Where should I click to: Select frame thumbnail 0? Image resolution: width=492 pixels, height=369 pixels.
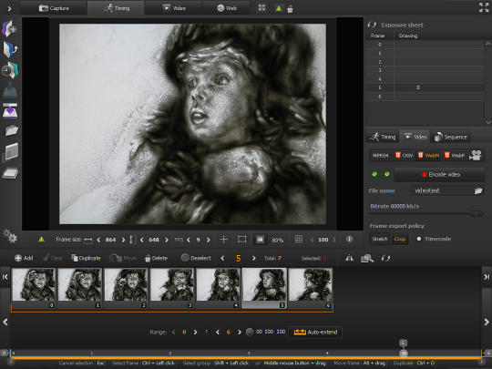tap(34, 288)
